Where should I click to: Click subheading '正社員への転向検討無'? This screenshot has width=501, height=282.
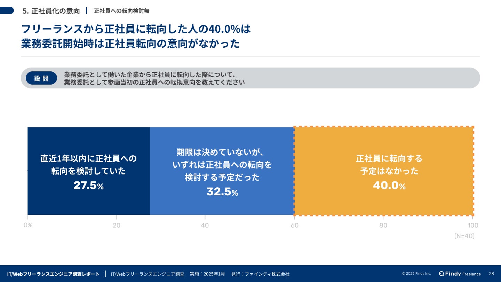click(x=122, y=11)
